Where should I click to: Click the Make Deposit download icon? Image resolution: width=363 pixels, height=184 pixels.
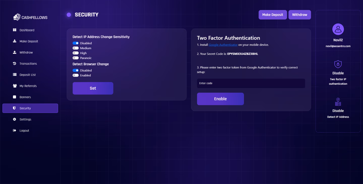click(15, 41)
